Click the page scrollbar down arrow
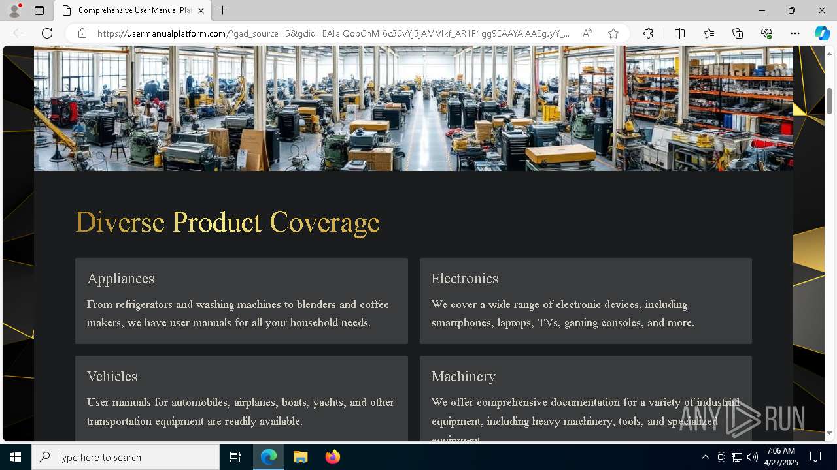837x470 pixels. point(829,433)
